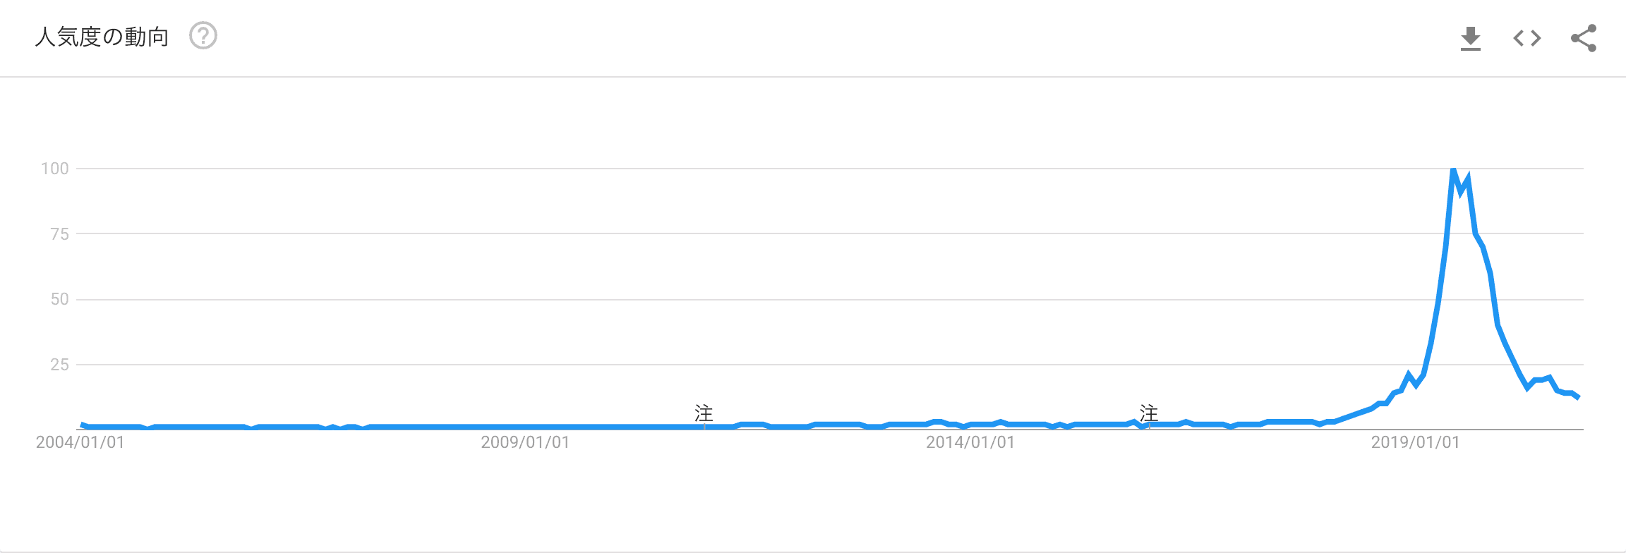
Task: Click the 25 y-axis label
Action: (x=60, y=365)
